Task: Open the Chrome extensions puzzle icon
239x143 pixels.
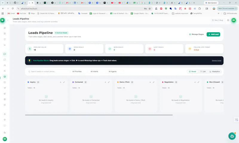Action: click(x=200, y=9)
